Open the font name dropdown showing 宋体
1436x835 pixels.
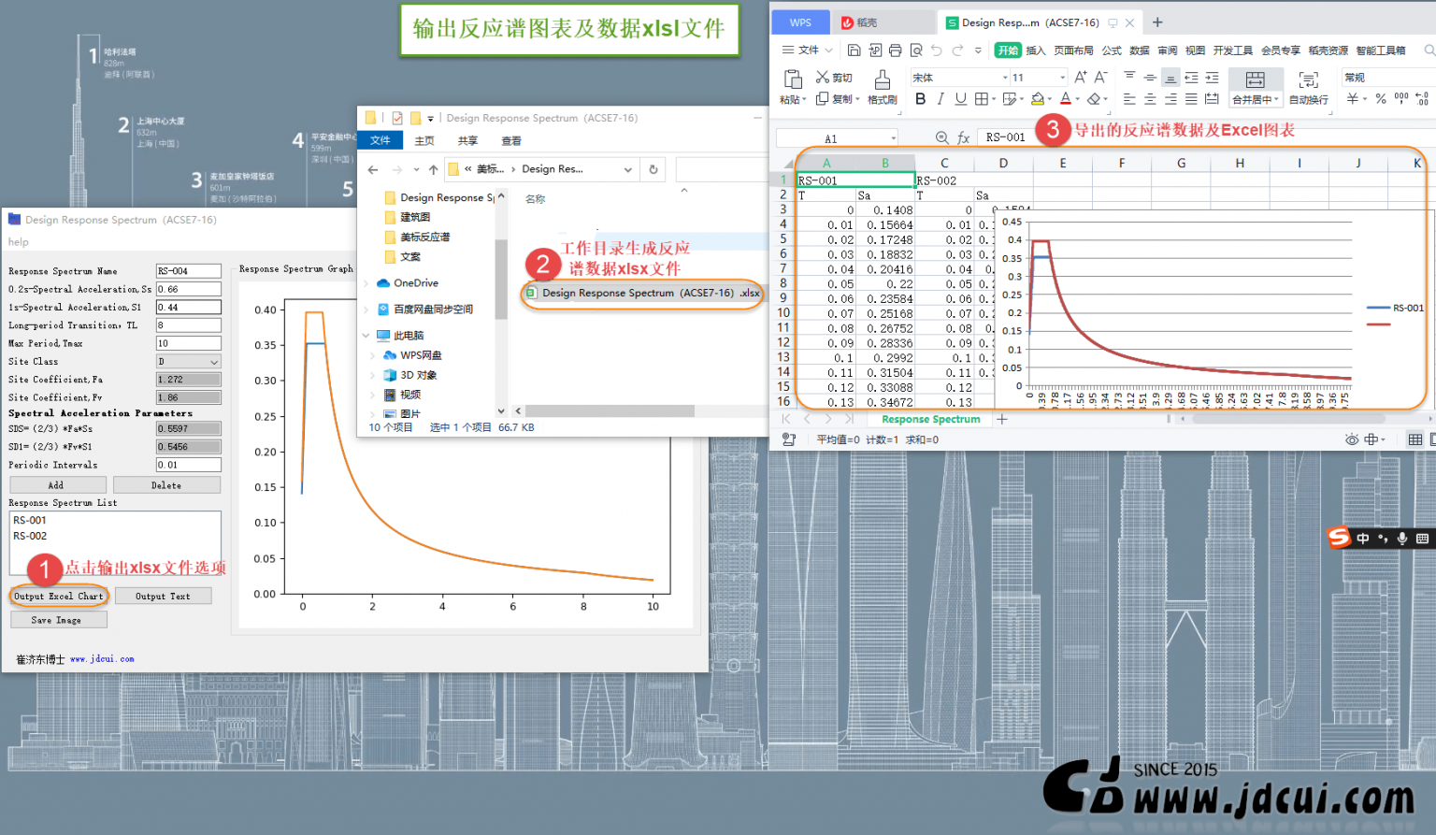click(1005, 78)
